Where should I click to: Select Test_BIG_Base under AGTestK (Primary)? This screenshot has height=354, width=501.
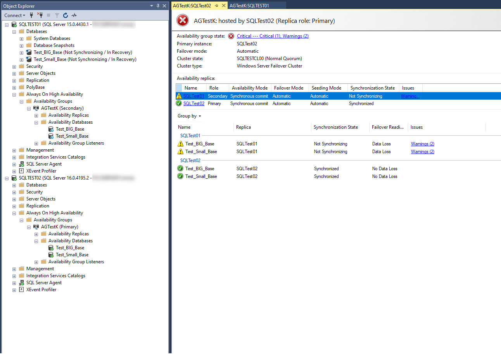[x=70, y=248]
